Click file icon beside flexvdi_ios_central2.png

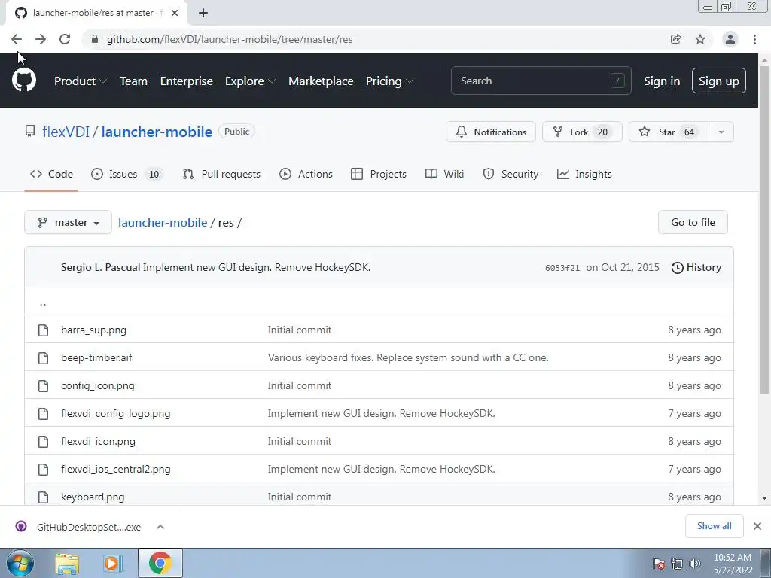tap(43, 470)
